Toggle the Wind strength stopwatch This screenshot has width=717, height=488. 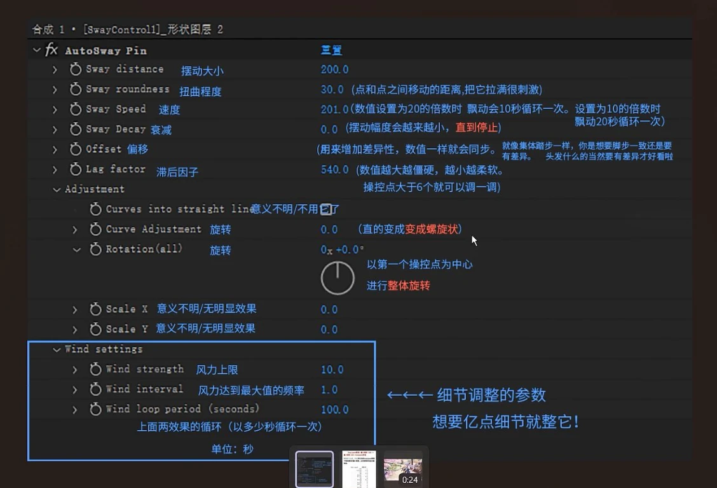(x=95, y=370)
